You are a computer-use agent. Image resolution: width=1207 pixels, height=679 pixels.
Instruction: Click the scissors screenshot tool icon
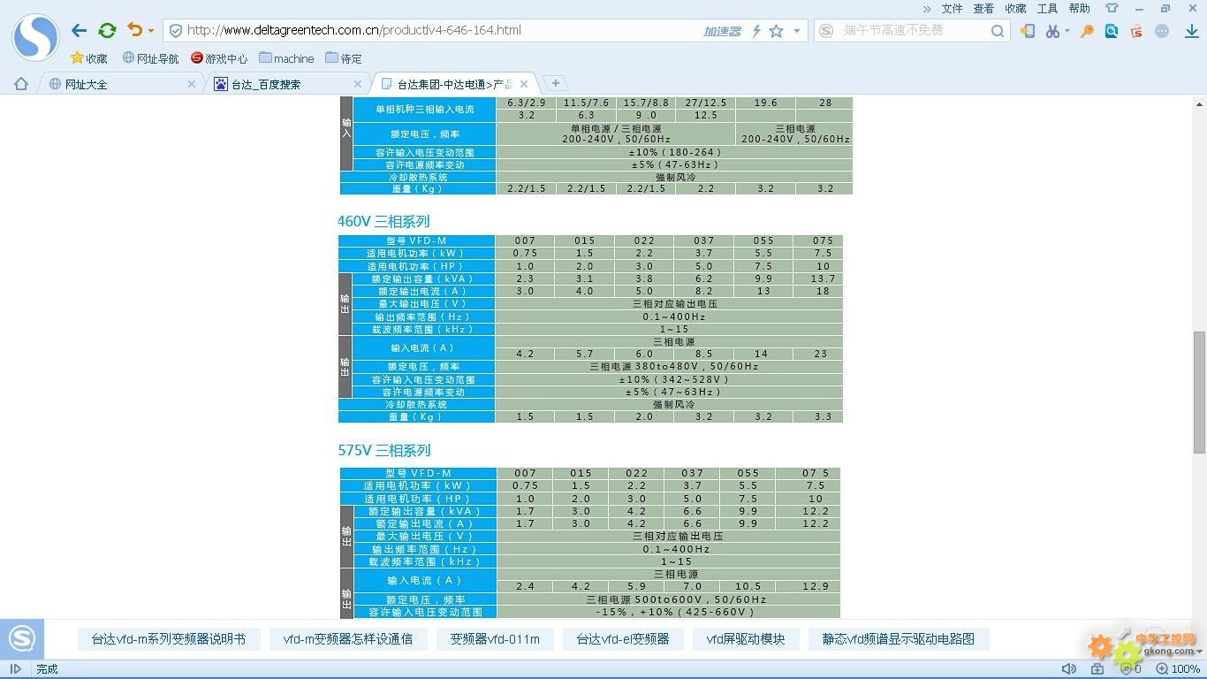[x=1051, y=31]
